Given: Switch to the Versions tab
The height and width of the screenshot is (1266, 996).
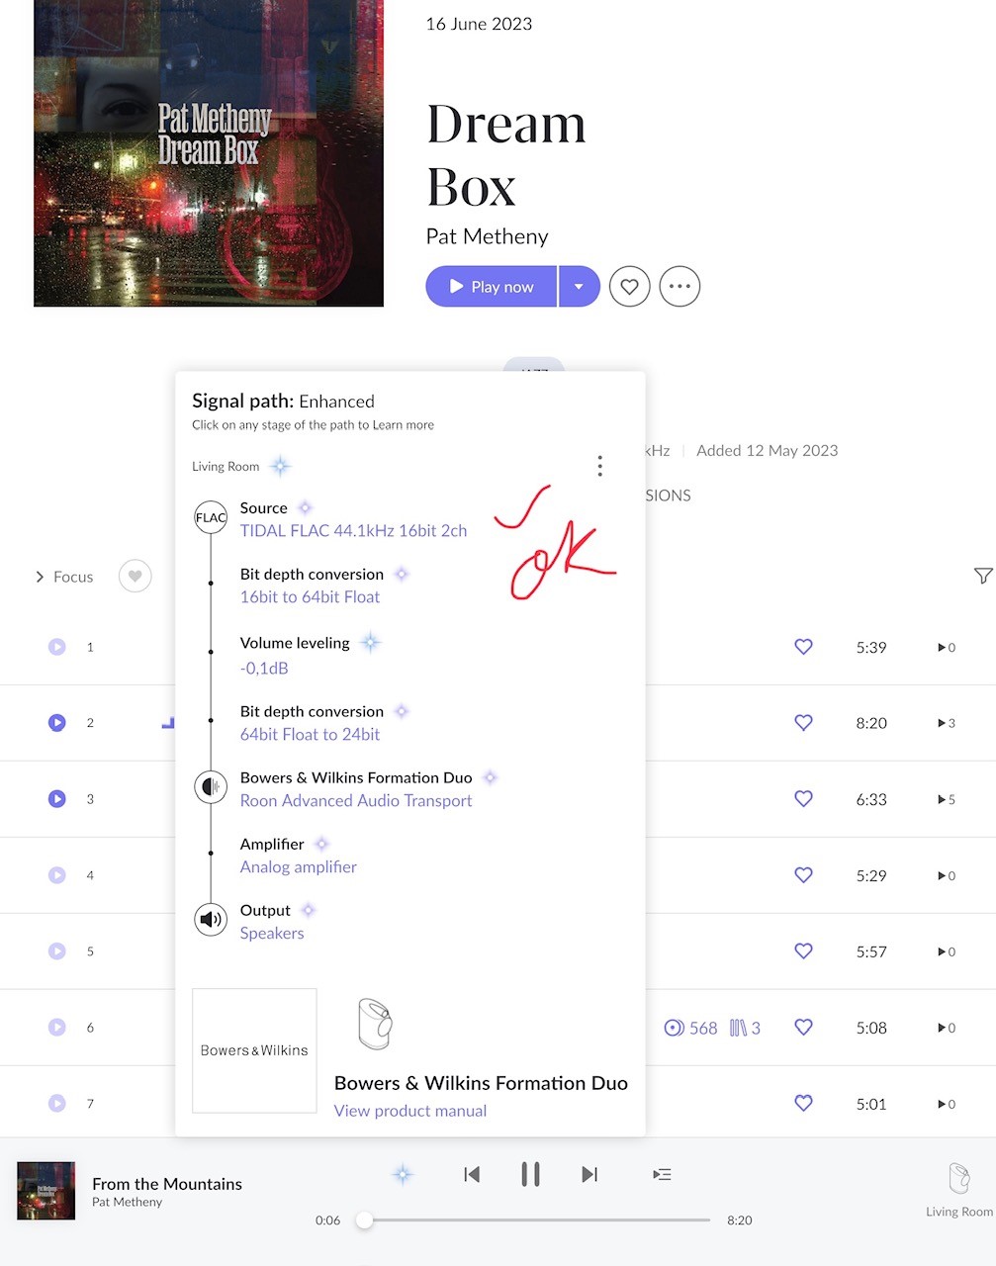Looking at the screenshot, I should tap(661, 495).
